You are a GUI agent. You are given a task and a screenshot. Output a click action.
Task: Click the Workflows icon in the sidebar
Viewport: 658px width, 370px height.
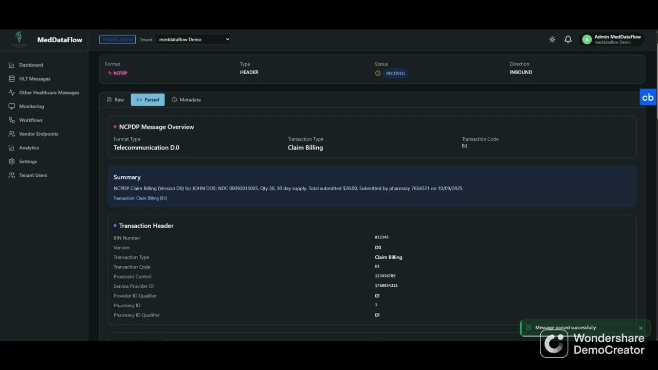tap(11, 120)
